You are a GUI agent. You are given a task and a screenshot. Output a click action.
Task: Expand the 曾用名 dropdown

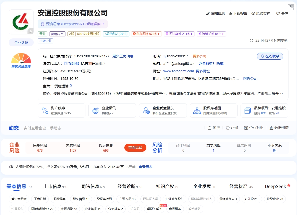coord(57,34)
